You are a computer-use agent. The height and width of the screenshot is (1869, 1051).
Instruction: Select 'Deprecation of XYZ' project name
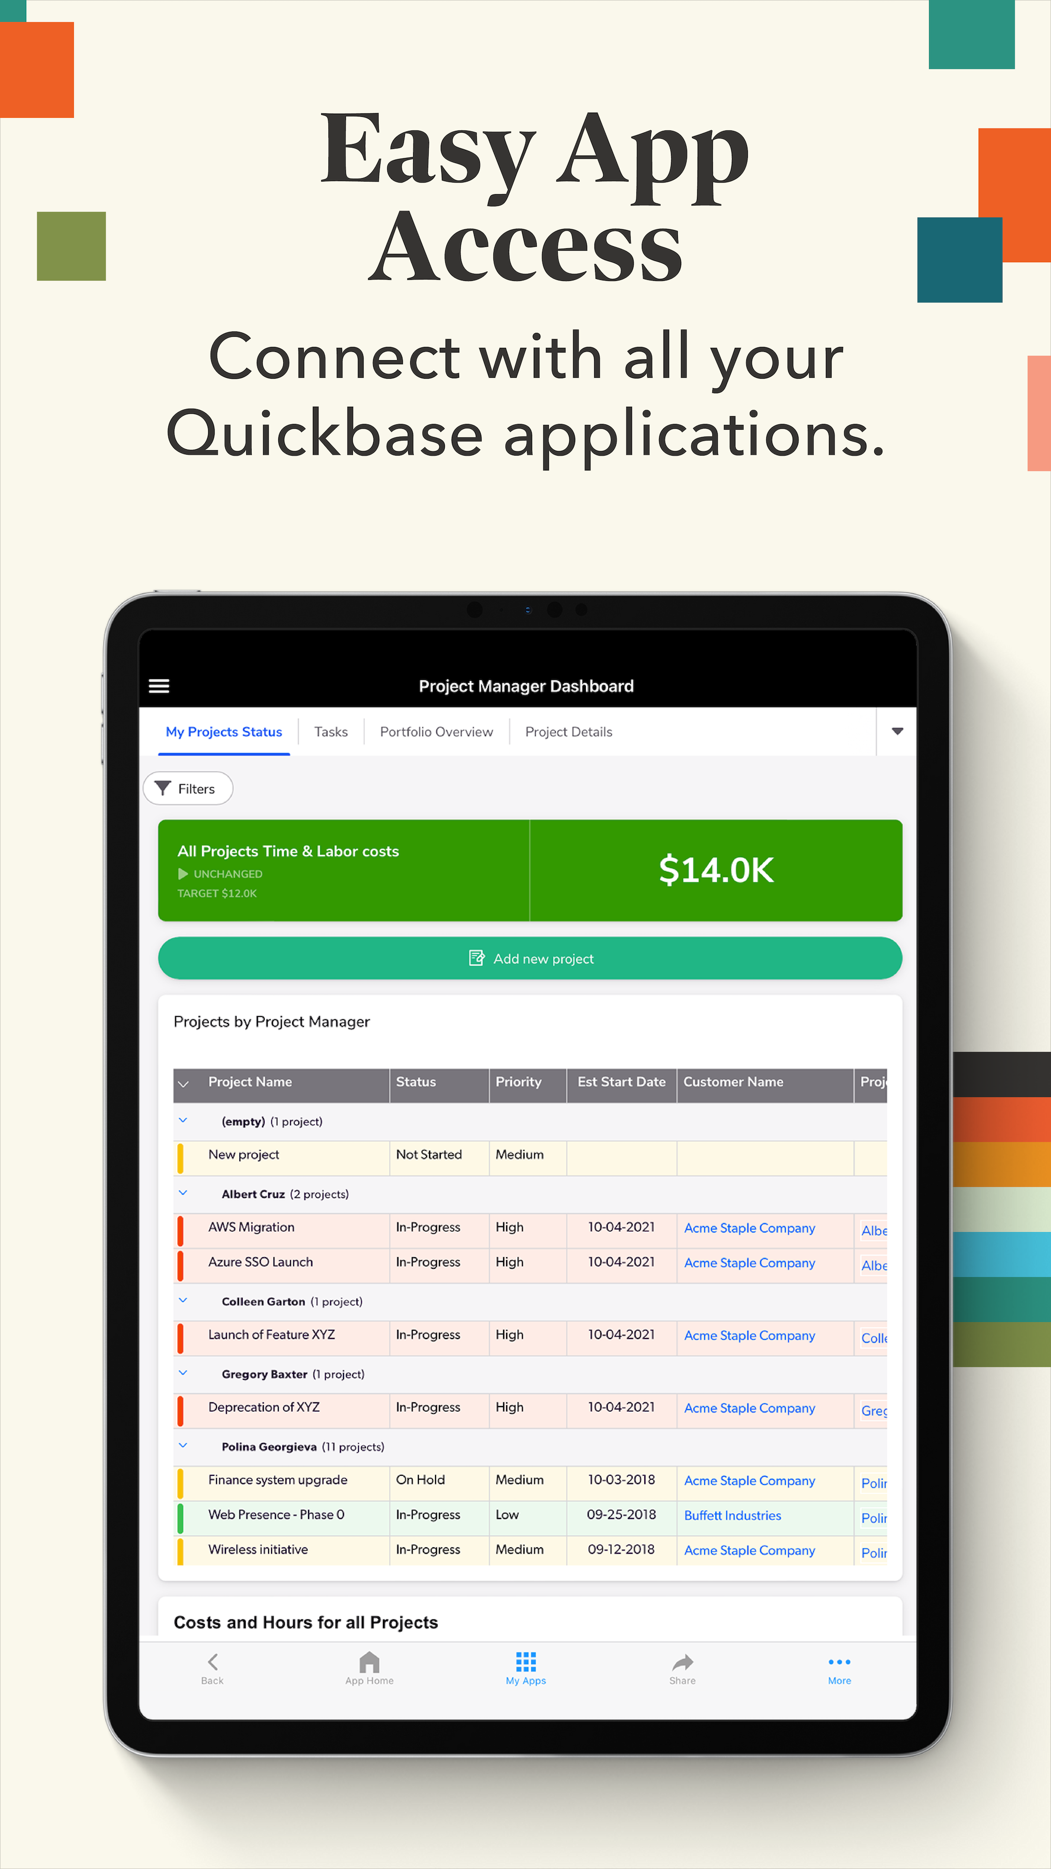263,1407
